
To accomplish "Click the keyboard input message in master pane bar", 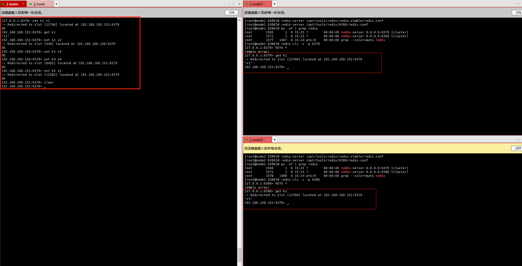I will [22, 13].
